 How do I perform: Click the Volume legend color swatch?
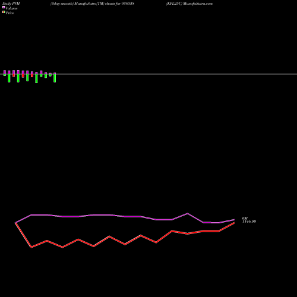click(4, 7)
